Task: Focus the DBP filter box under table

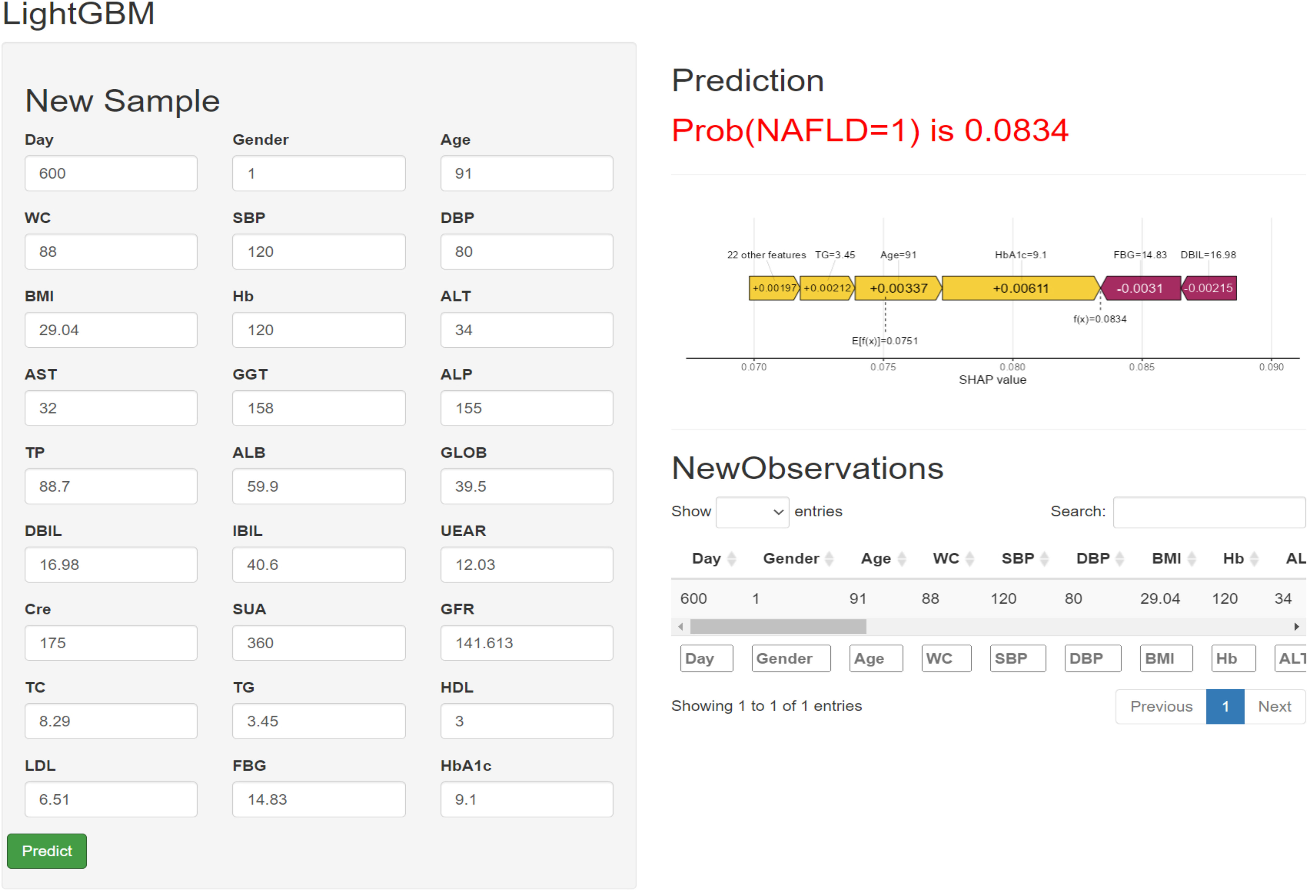Action: 1093,658
